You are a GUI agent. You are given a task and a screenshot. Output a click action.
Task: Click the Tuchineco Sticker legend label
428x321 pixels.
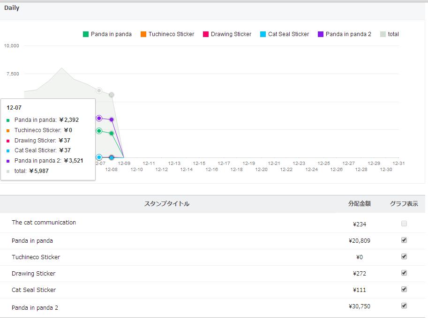(171, 34)
